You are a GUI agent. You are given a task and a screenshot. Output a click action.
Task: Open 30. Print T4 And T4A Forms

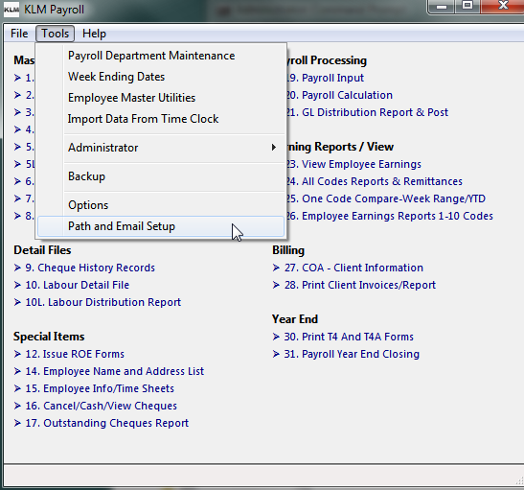(349, 337)
